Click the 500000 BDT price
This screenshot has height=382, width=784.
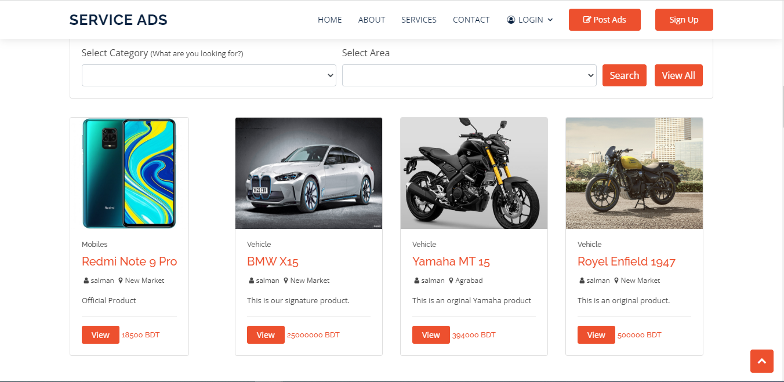pyautogui.click(x=639, y=335)
